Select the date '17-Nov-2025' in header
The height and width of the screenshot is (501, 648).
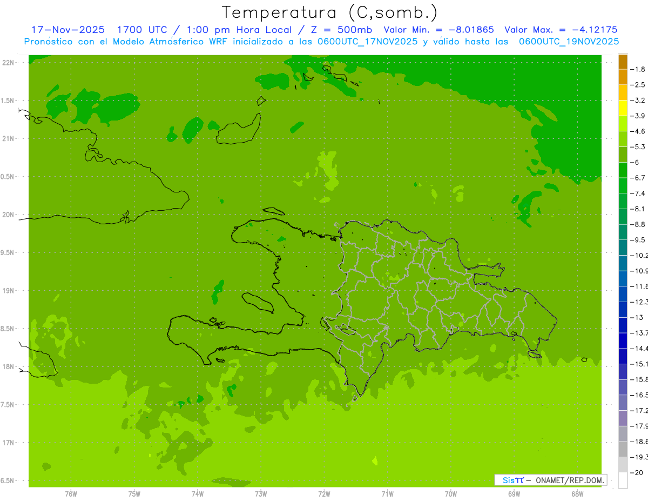(68, 30)
